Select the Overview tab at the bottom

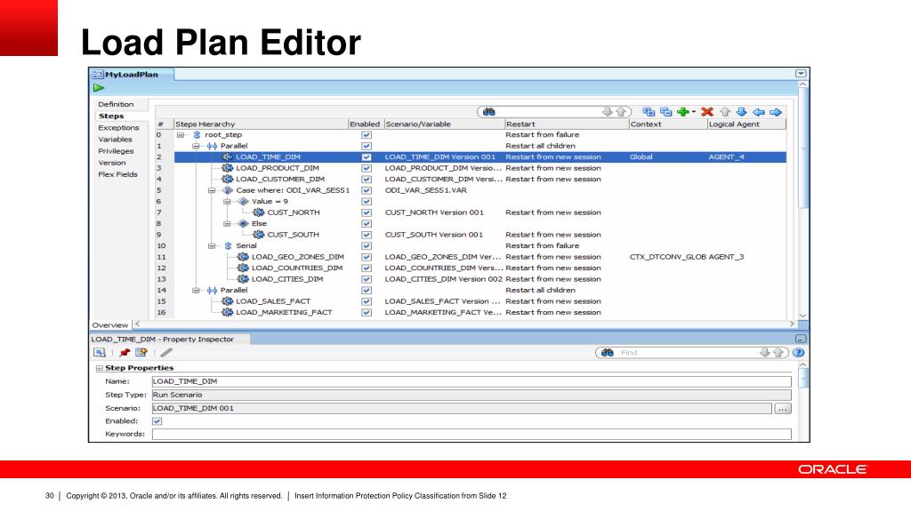pos(109,325)
